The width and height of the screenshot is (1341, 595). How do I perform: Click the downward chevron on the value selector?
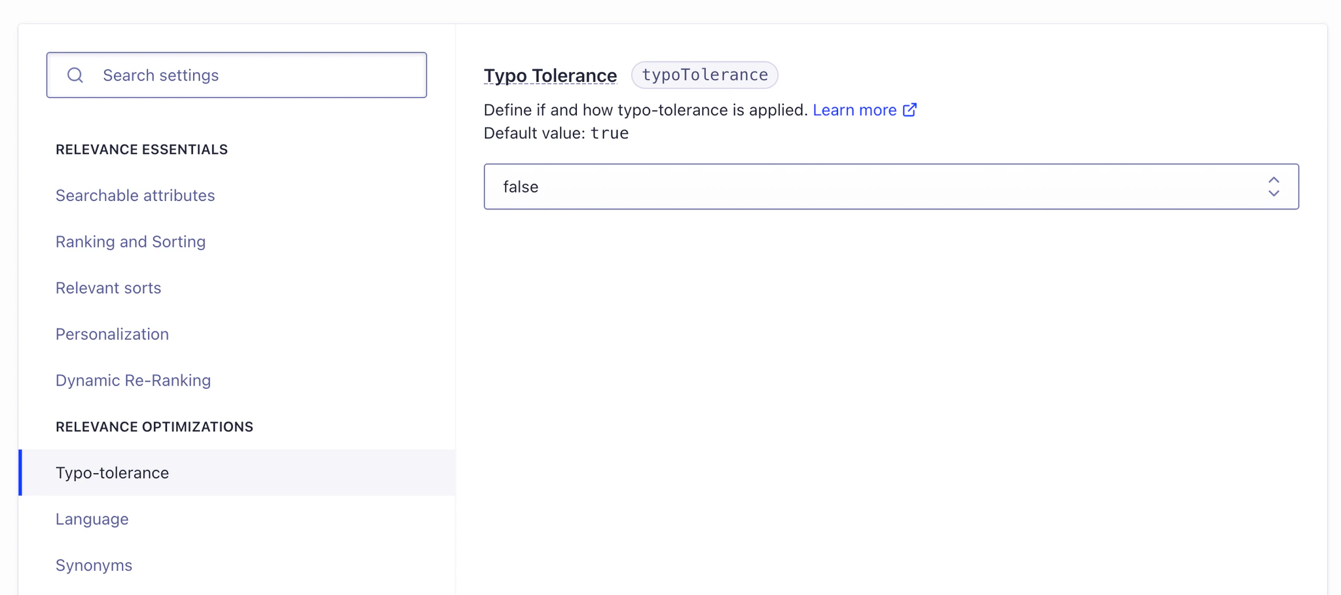click(1274, 194)
